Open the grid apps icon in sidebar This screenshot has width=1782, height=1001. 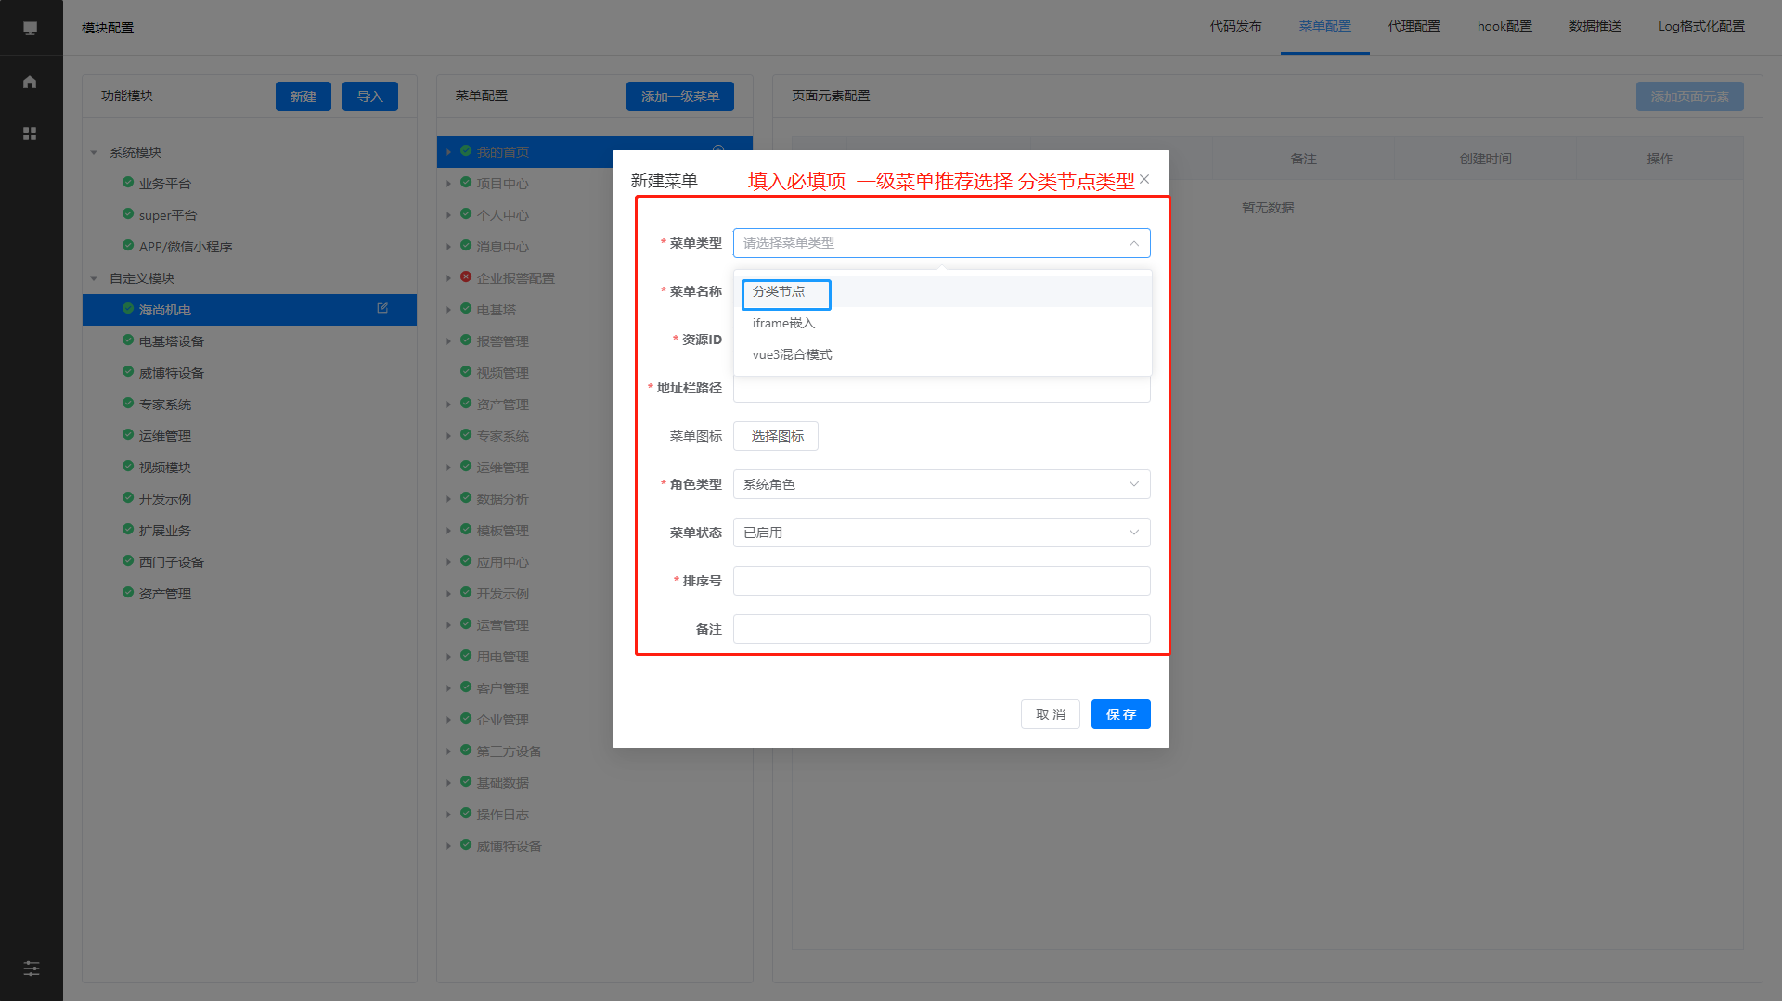click(30, 134)
